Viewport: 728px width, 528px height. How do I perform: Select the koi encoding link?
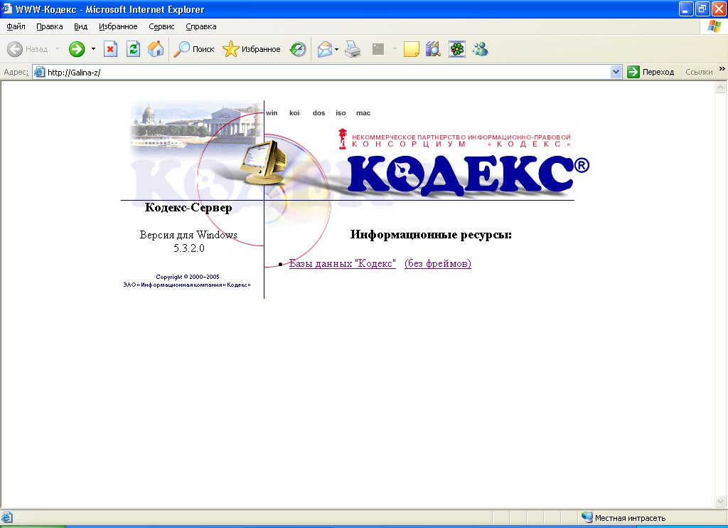[x=294, y=113]
